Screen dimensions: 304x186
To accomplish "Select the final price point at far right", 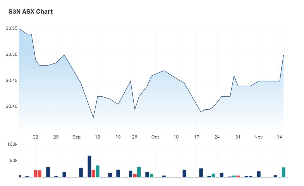I will coord(283,55).
